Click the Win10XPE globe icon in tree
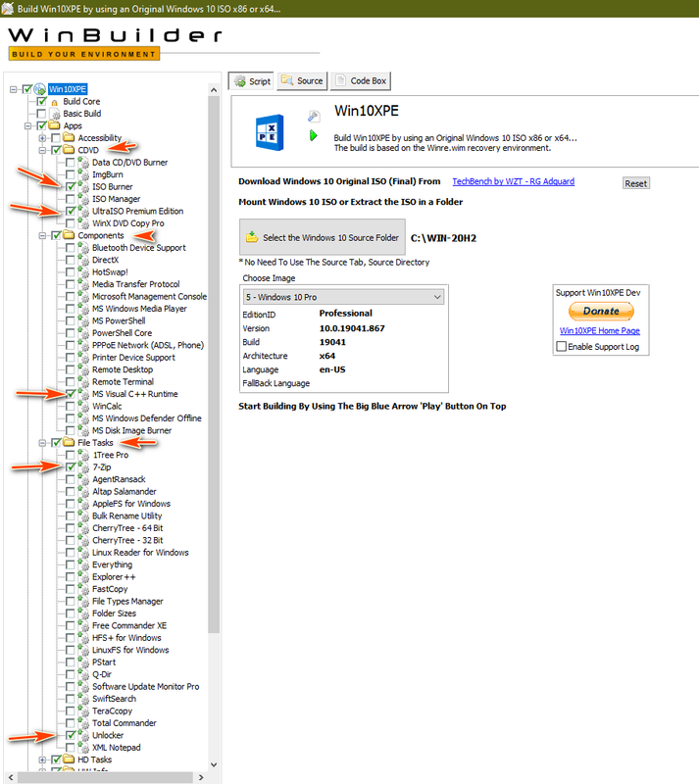Image resolution: width=699 pixels, height=784 pixels. click(40, 89)
